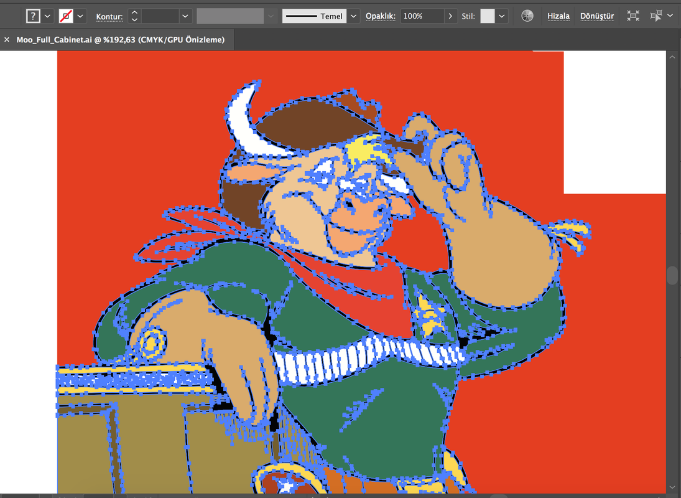
Task: Open the fill color dropdown arrow
Action: pos(47,16)
